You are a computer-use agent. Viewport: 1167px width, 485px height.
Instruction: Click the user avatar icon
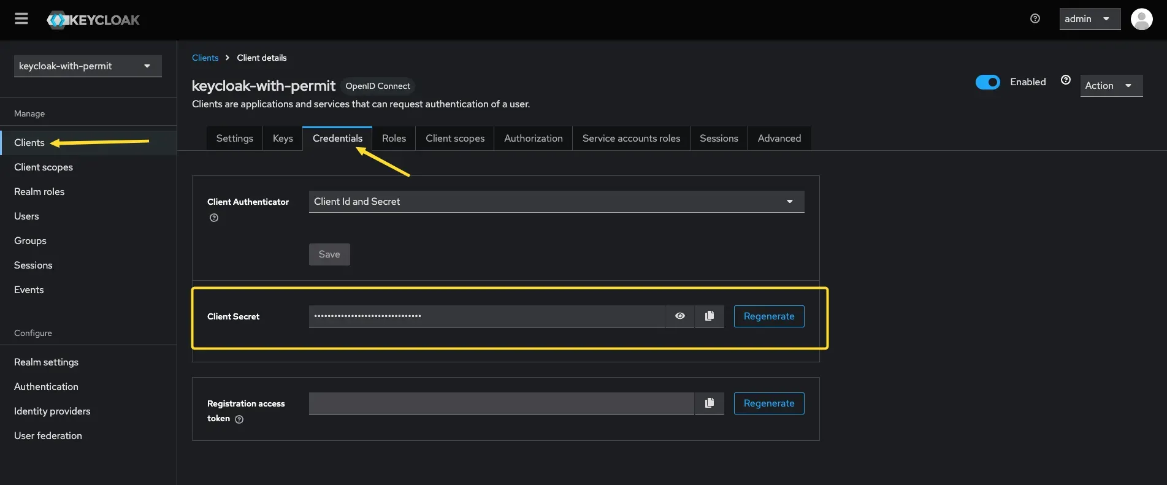coord(1141,19)
